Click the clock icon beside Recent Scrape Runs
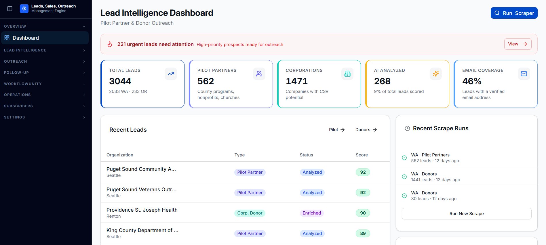Viewport: 546px width, 245px height. tap(407, 129)
